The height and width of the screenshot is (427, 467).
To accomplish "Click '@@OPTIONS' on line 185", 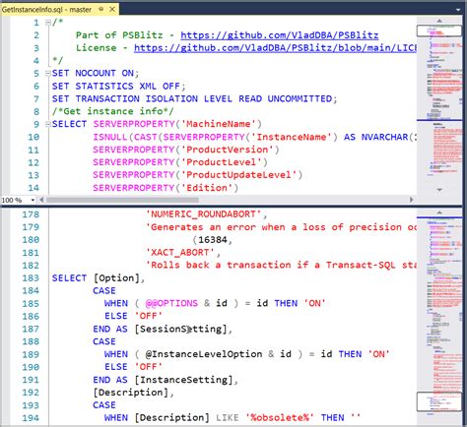I will (x=171, y=303).
